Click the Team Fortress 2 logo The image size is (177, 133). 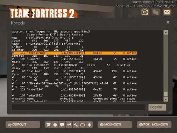(43, 13)
